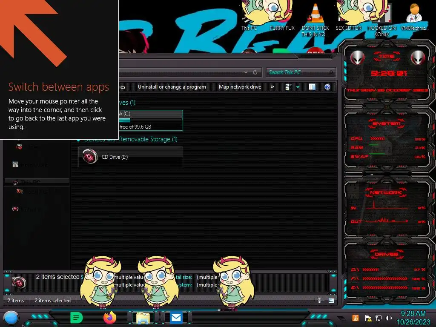Change your view icon in toolbar

point(288,87)
